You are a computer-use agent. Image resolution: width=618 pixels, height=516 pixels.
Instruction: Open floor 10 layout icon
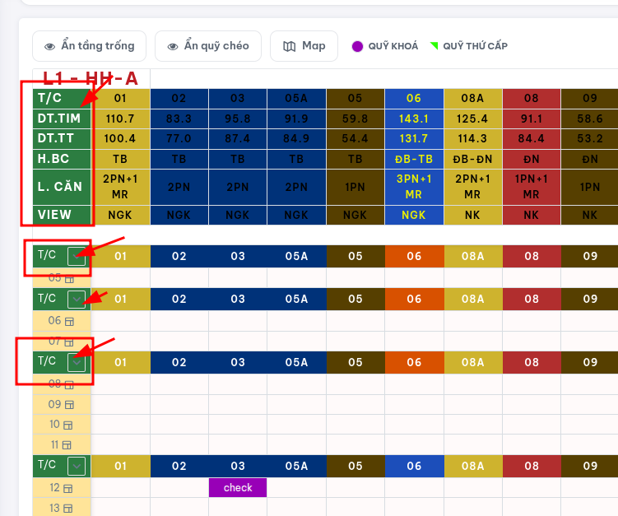[68, 425]
